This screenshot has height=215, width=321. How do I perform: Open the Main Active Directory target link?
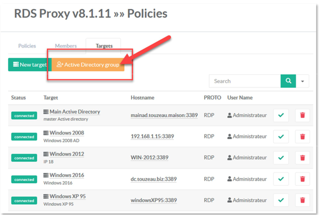[74, 112]
